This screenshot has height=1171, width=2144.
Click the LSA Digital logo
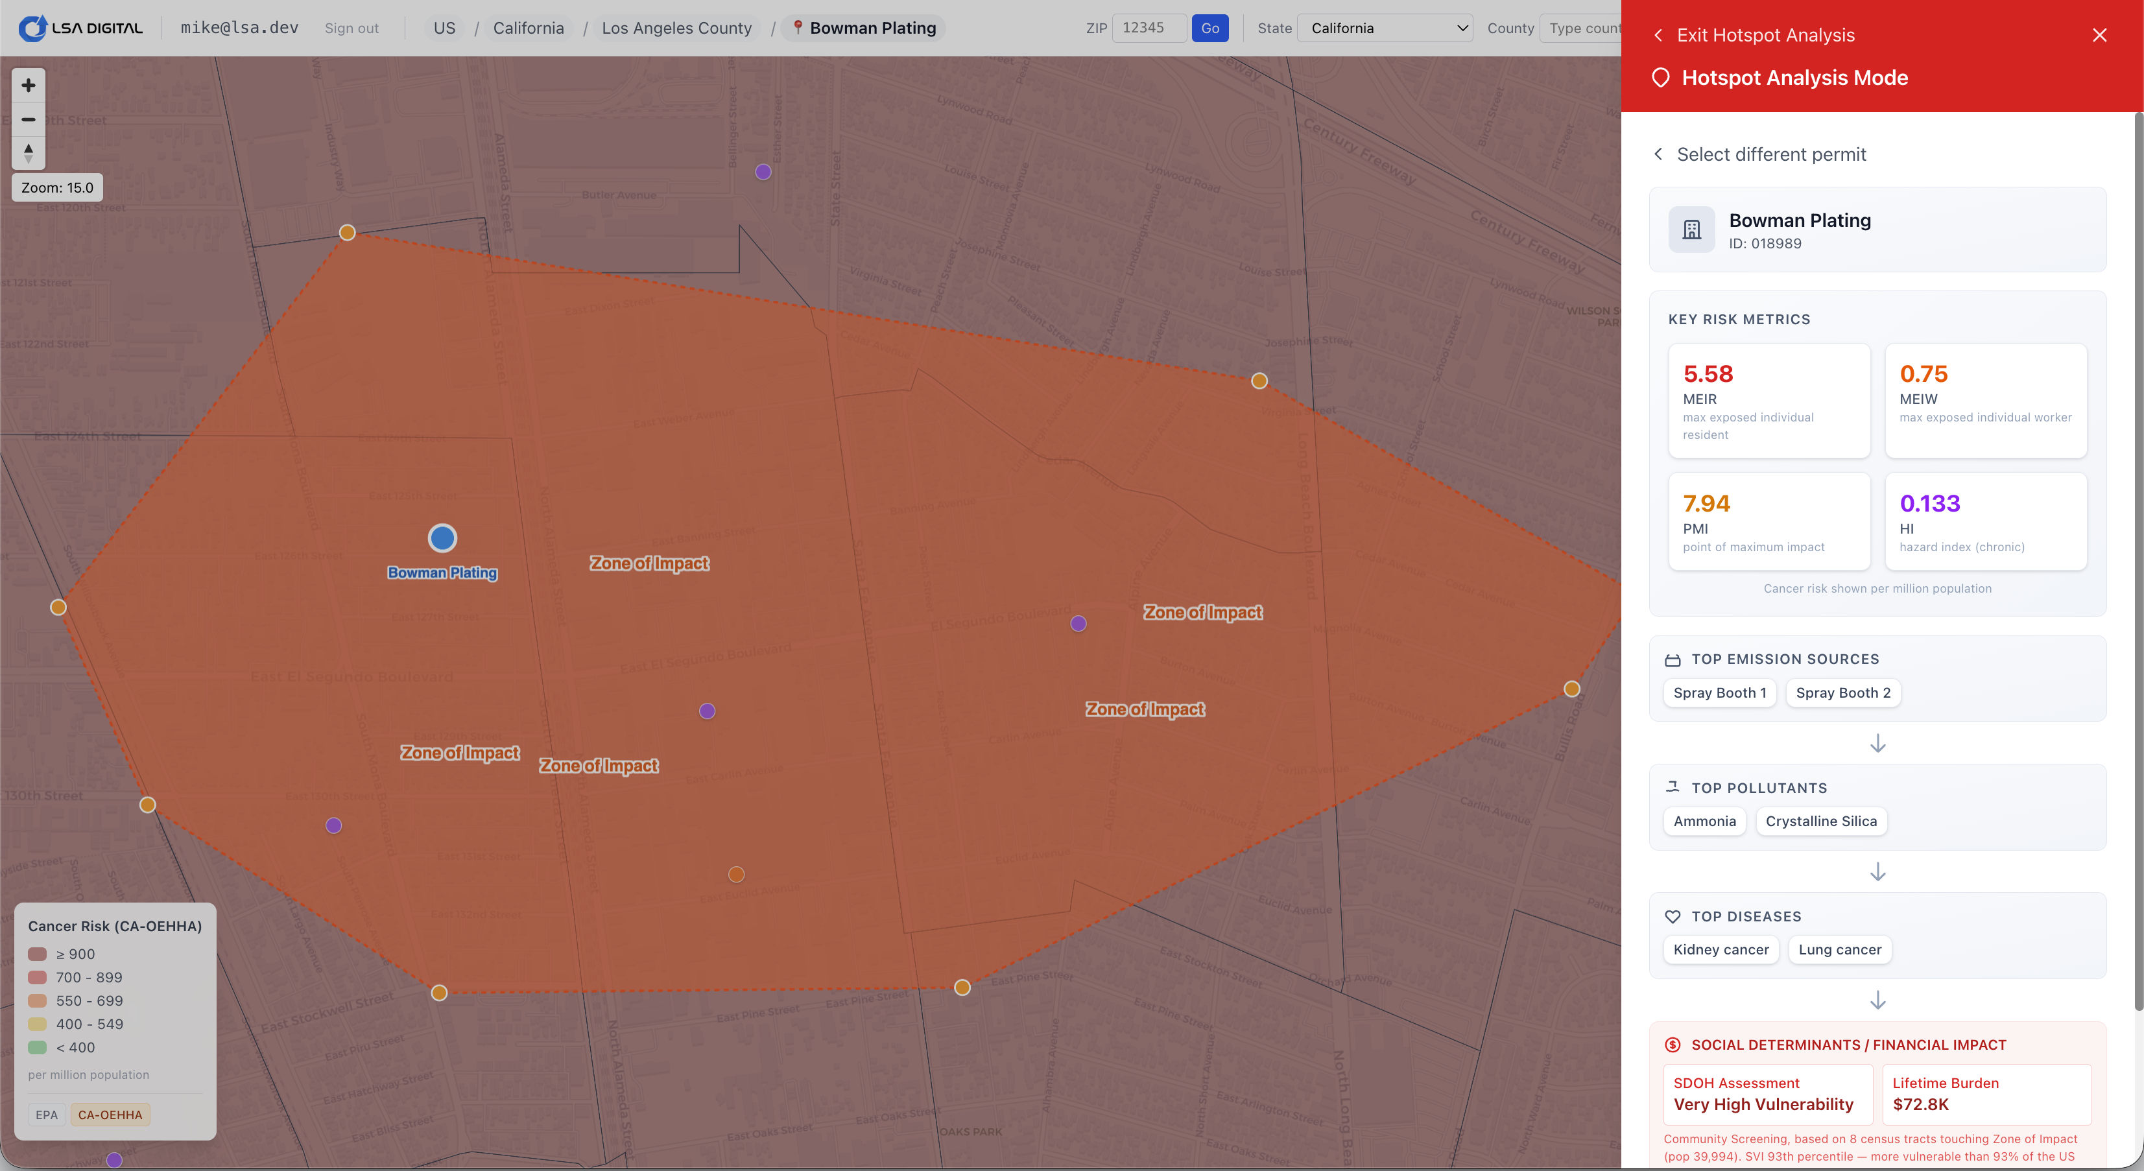[82, 29]
